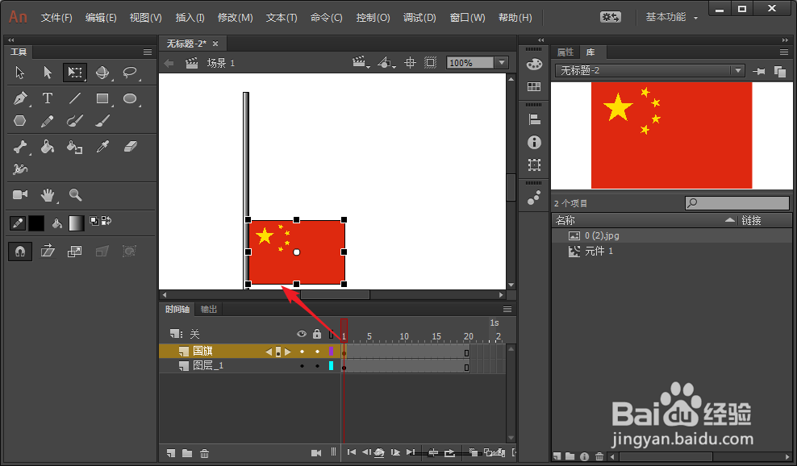Select the 3D Rotation tool
This screenshot has height=466, width=797.
[102, 73]
